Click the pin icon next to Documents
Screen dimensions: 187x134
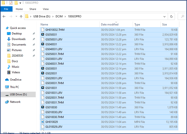click(34, 45)
